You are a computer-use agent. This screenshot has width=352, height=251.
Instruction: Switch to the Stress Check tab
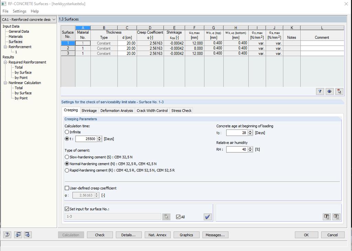coord(181,111)
